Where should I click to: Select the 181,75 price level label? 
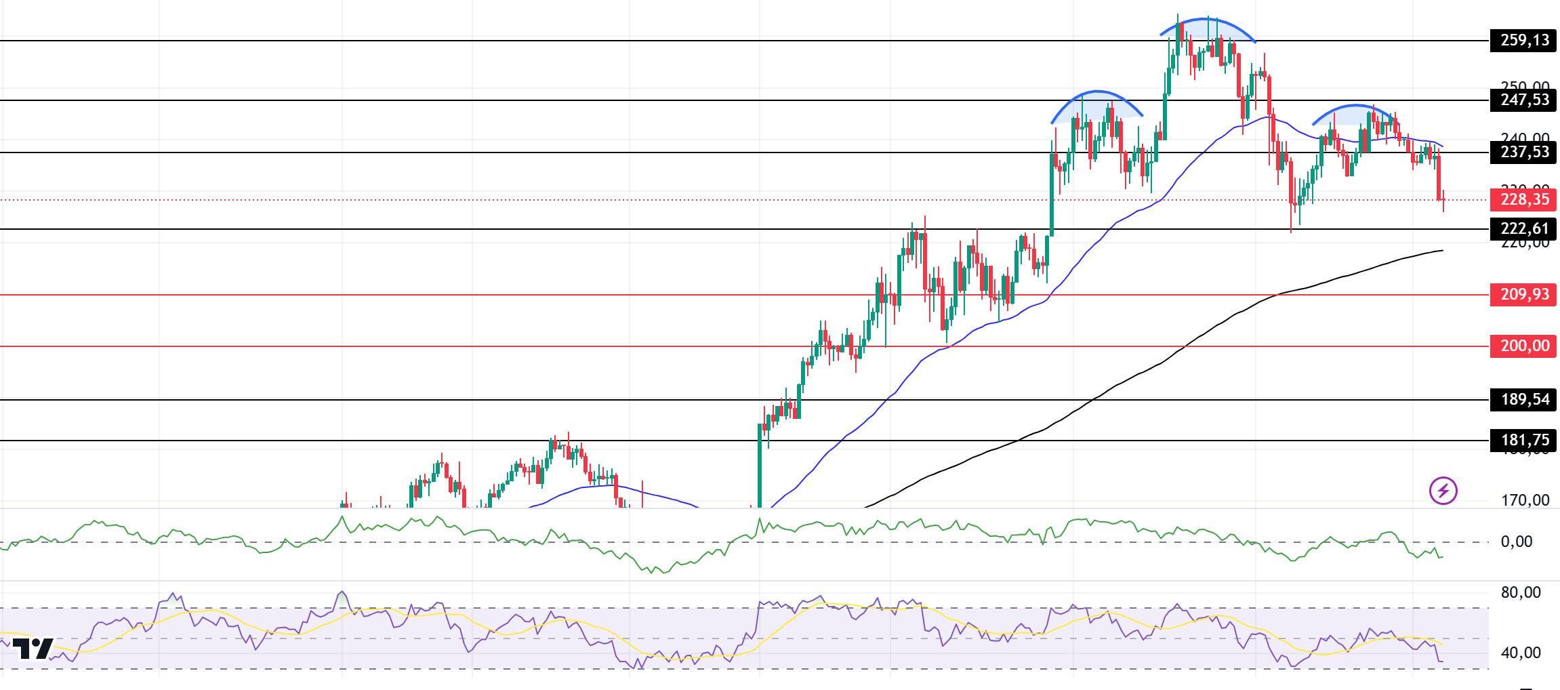[x=1523, y=441]
